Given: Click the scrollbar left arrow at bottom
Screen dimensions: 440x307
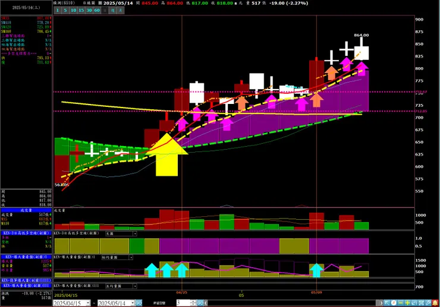Looking at the screenshot, I should [x=206, y=303].
